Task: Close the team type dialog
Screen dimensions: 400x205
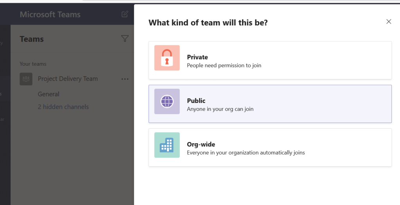Action: point(389,22)
